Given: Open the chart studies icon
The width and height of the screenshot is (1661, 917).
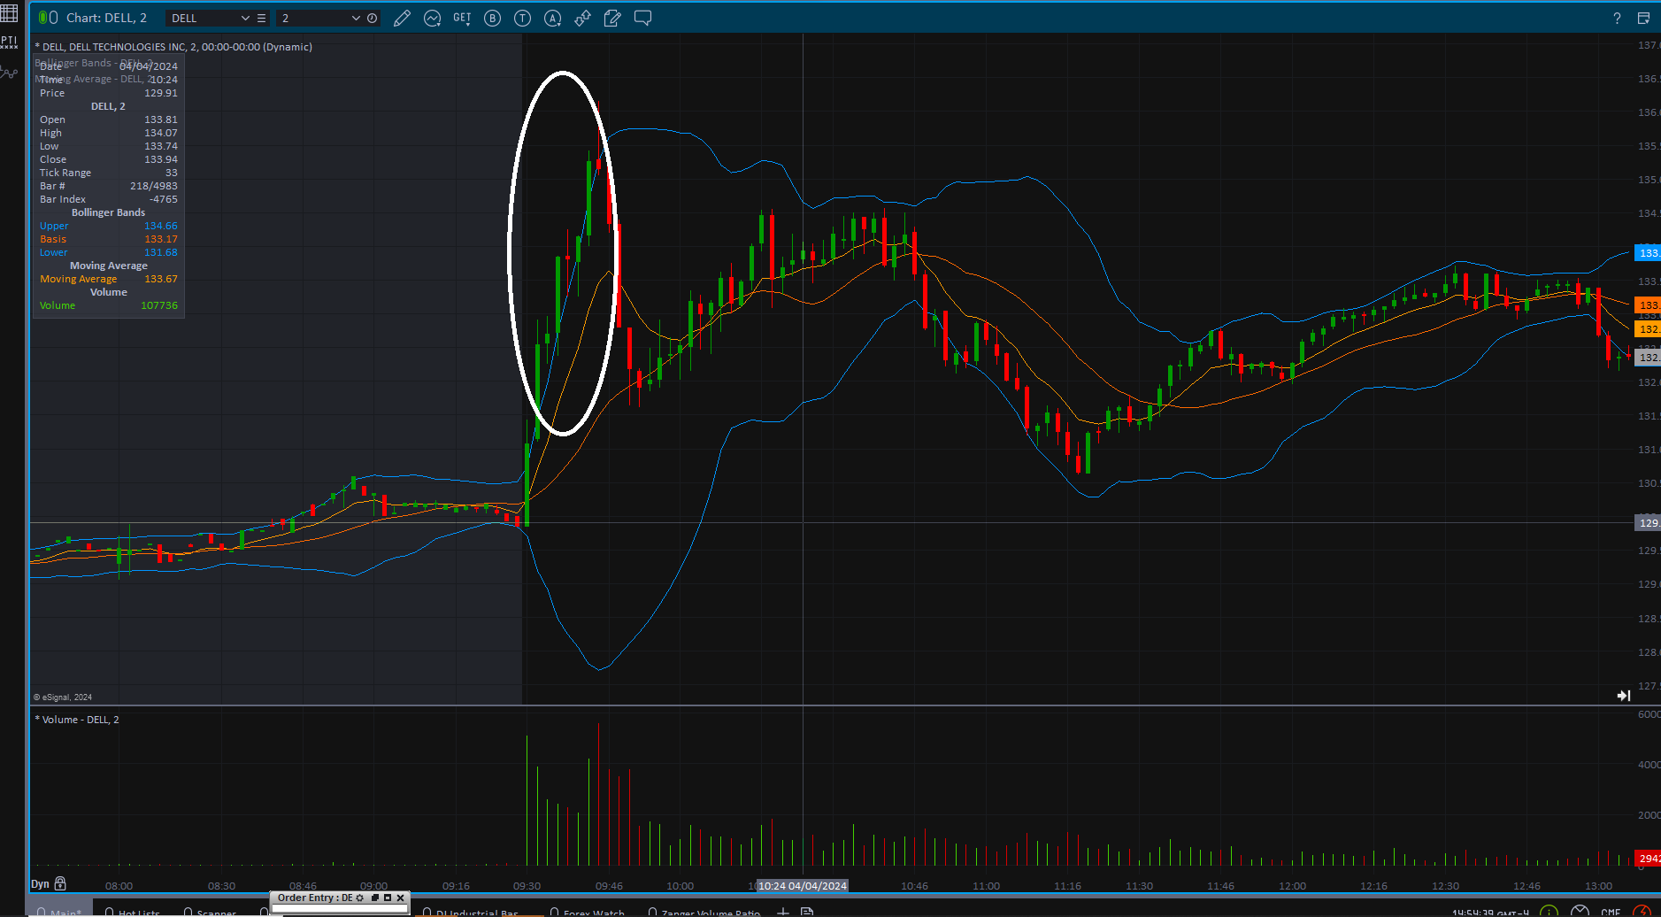Looking at the screenshot, I should [x=433, y=19].
